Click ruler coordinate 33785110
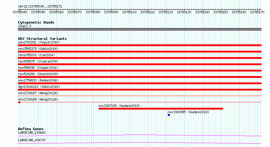The width and height of the screenshot is (270, 147). point(147,12)
